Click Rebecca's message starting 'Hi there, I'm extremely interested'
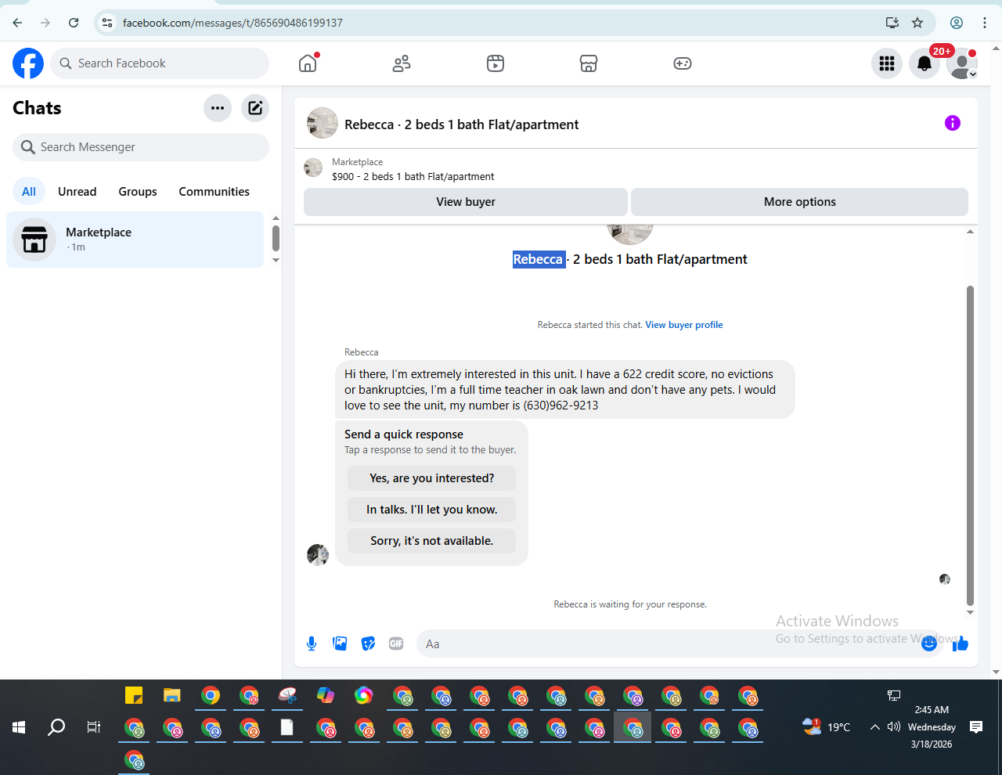 tap(565, 390)
